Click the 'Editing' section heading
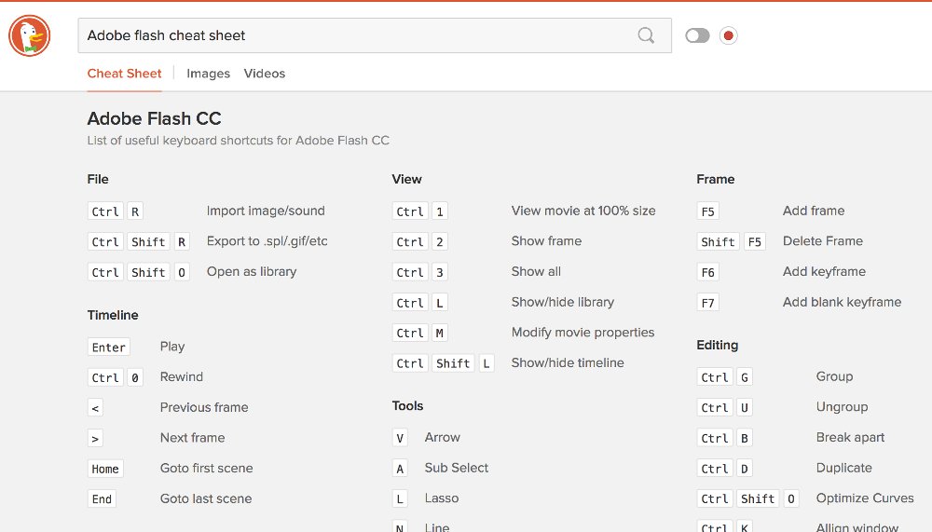 tap(718, 346)
